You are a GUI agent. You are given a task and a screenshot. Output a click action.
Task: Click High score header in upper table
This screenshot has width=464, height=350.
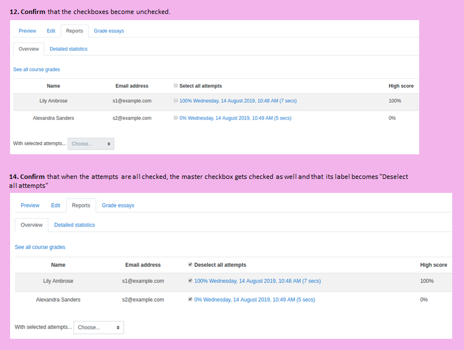tap(401, 86)
